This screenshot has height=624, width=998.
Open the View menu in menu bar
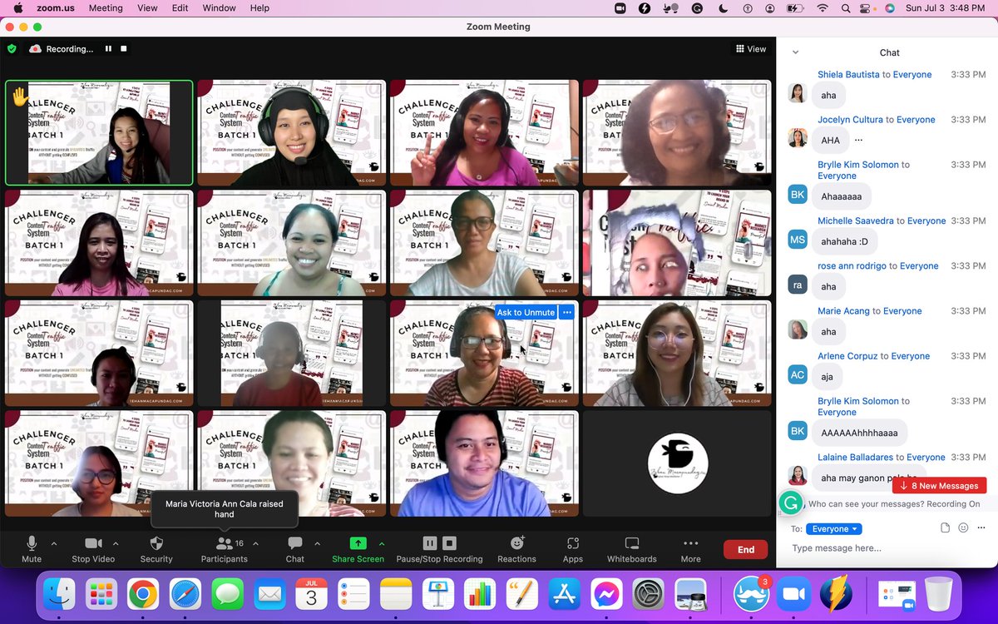point(147,7)
